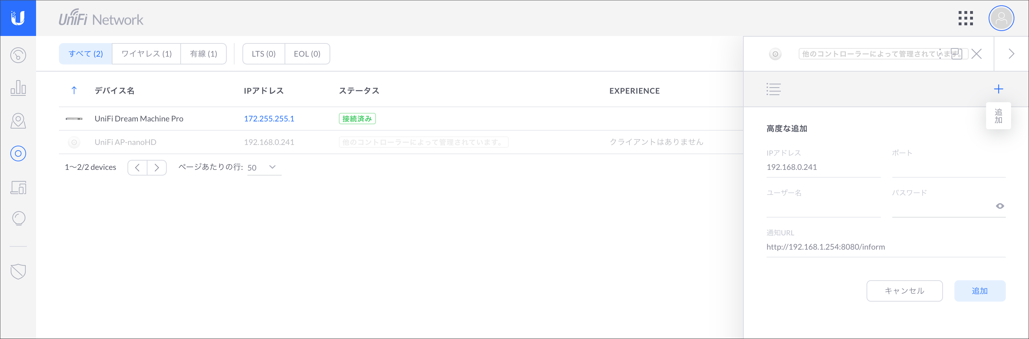The image size is (1029, 339).
Task: Click the AP icon in the panel header
Action: [x=775, y=54]
